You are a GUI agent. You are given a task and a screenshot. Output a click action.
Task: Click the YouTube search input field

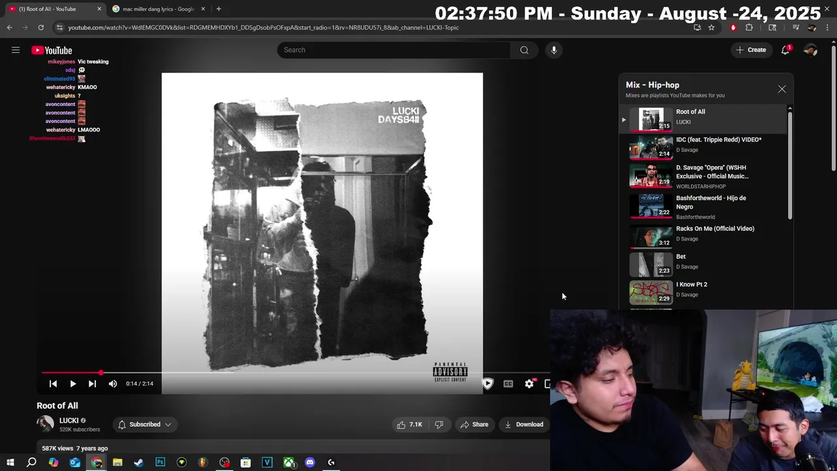click(394, 50)
